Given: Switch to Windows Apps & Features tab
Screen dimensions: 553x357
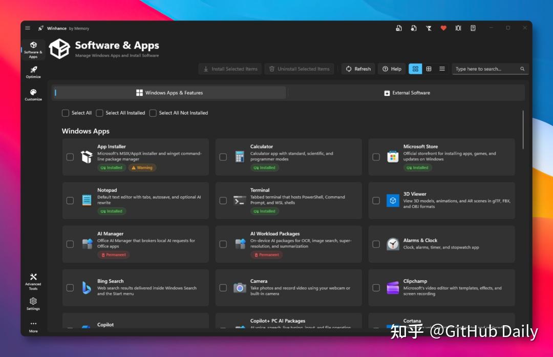Looking at the screenshot, I should 169,93.
